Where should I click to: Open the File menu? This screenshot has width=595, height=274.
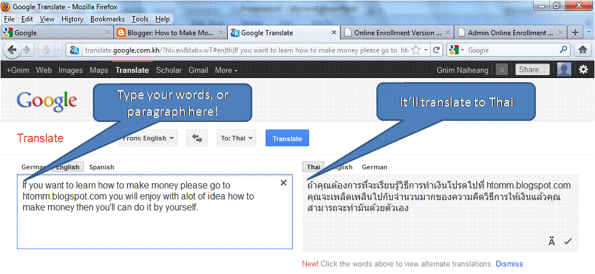point(9,19)
